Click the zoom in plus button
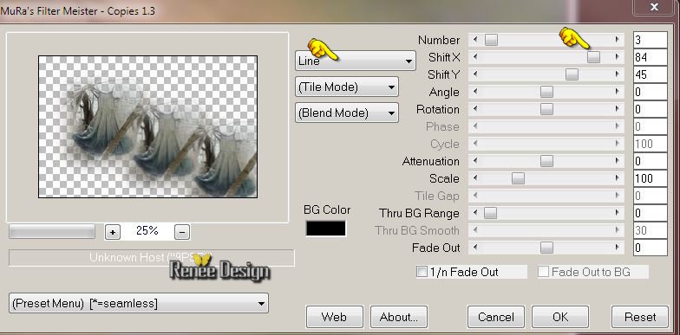 click(x=113, y=232)
